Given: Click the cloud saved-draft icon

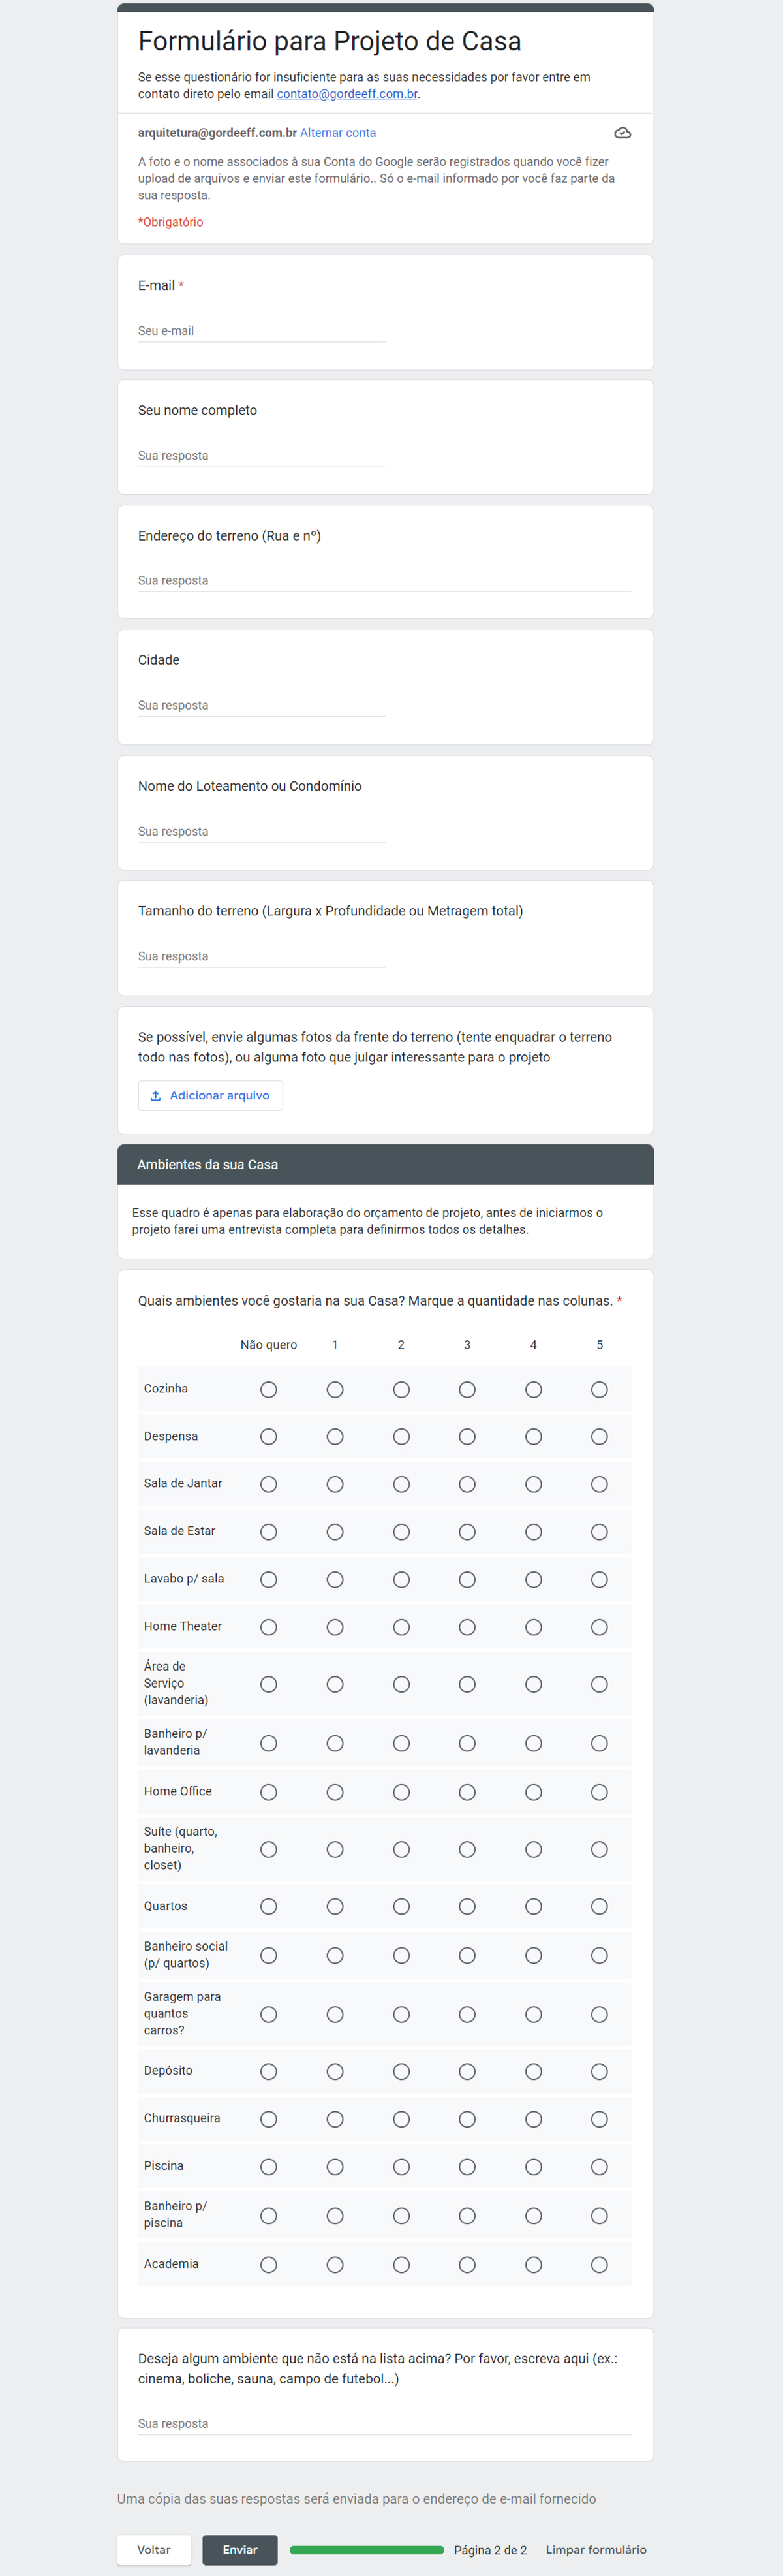Looking at the screenshot, I should coord(622,133).
